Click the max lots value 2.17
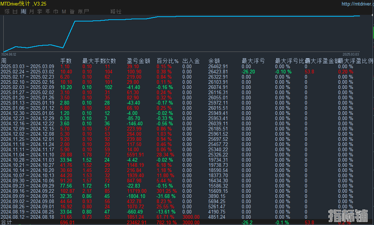 point(87,191)
